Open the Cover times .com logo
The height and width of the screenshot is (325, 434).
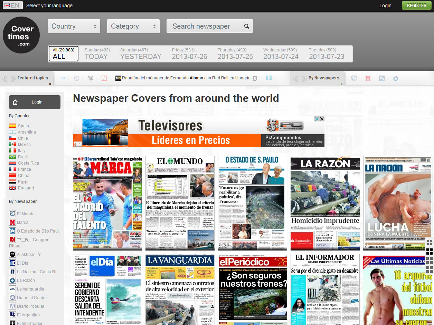(x=21, y=35)
